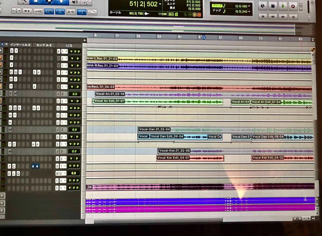Click the B12 output selector on bus track
The image size is (322, 236).
coord(59,173)
